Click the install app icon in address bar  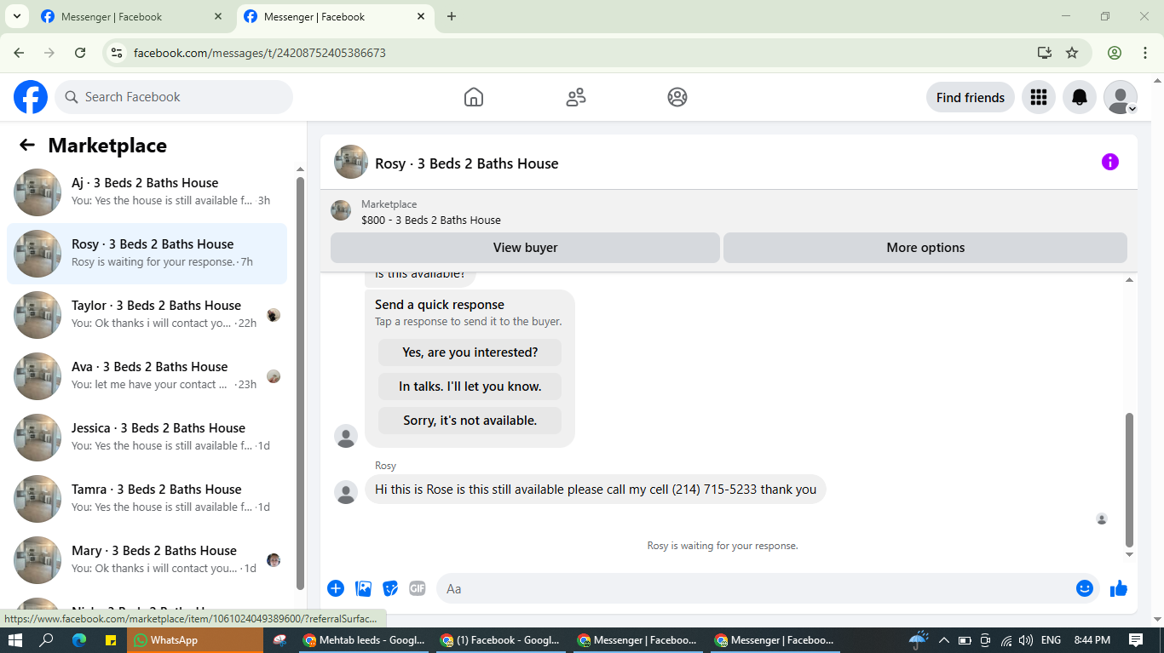pos(1045,53)
